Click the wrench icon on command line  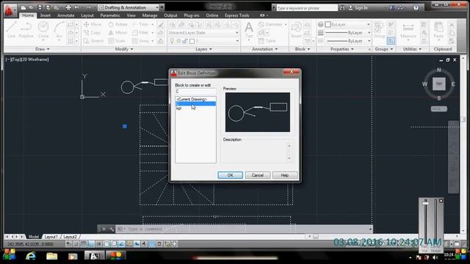click(111, 230)
